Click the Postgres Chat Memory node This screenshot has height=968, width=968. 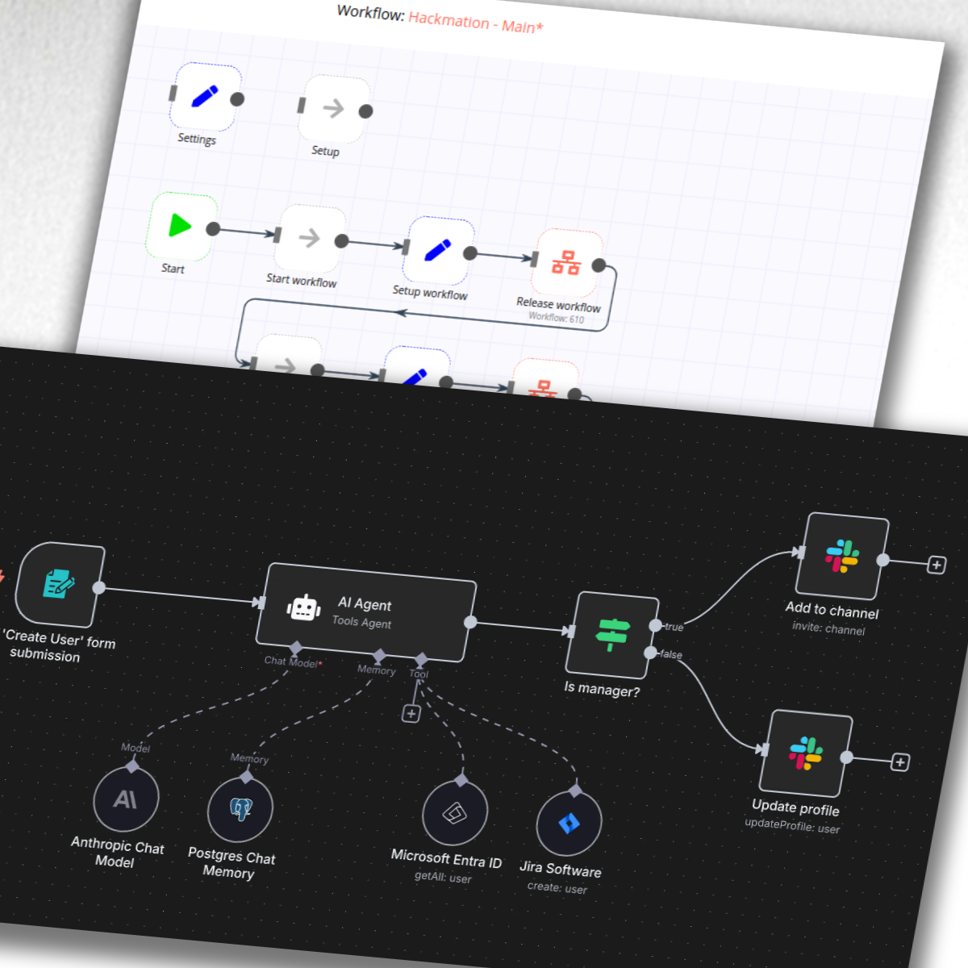240,809
